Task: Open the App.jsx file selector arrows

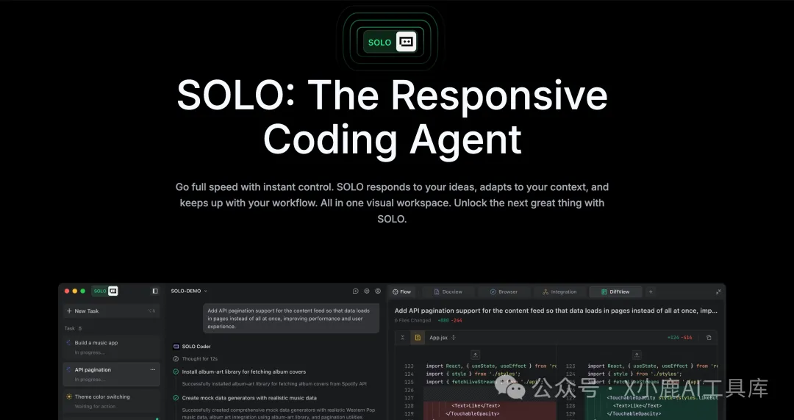Action: (453, 338)
